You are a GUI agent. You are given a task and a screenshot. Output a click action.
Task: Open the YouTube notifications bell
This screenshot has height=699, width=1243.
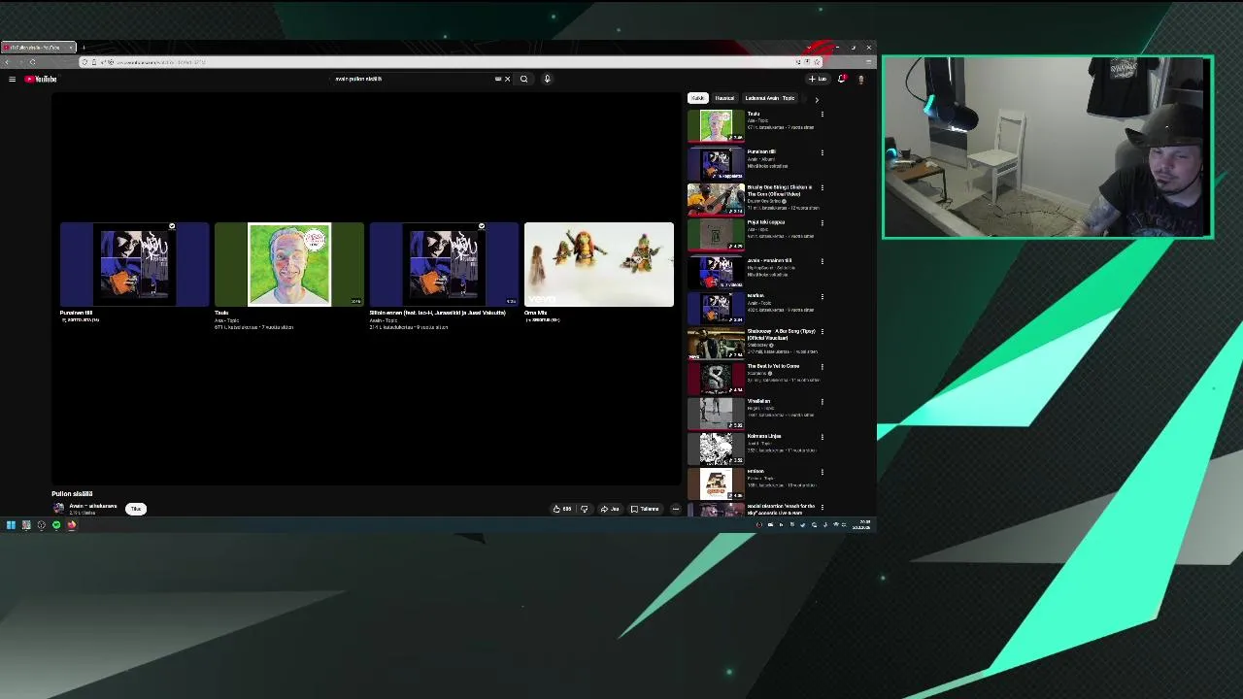(x=842, y=79)
